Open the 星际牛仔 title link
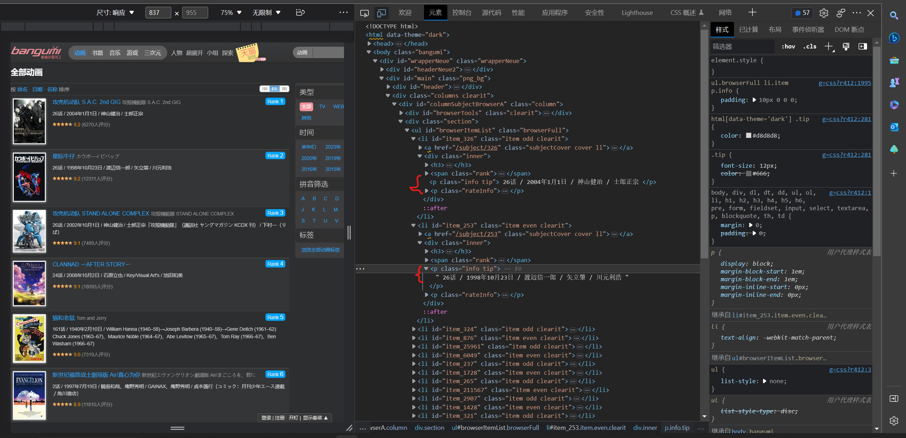The image size is (906, 438). tap(63, 156)
